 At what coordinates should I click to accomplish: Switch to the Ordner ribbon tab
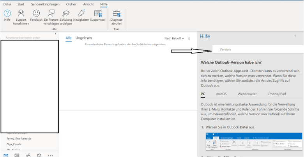pyautogui.click(x=71, y=4)
